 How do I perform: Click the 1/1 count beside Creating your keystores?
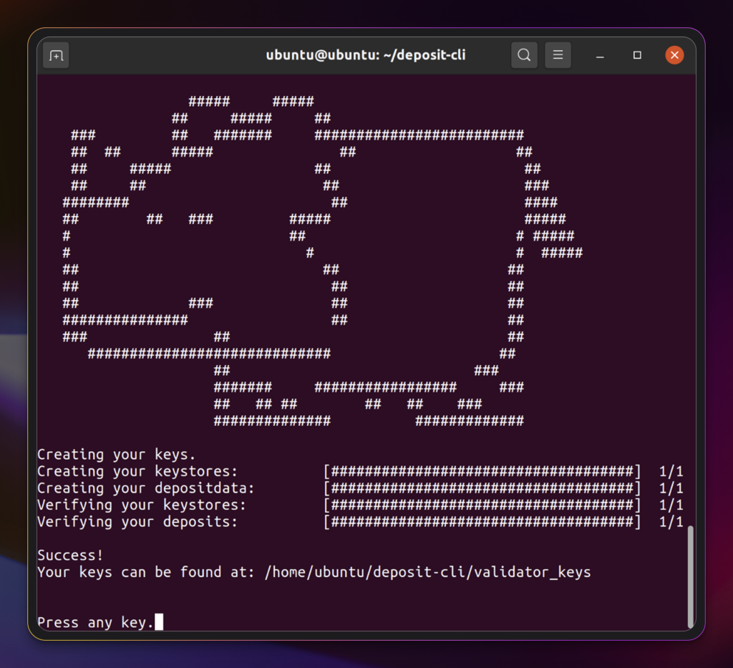pyautogui.click(x=671, y=471)
